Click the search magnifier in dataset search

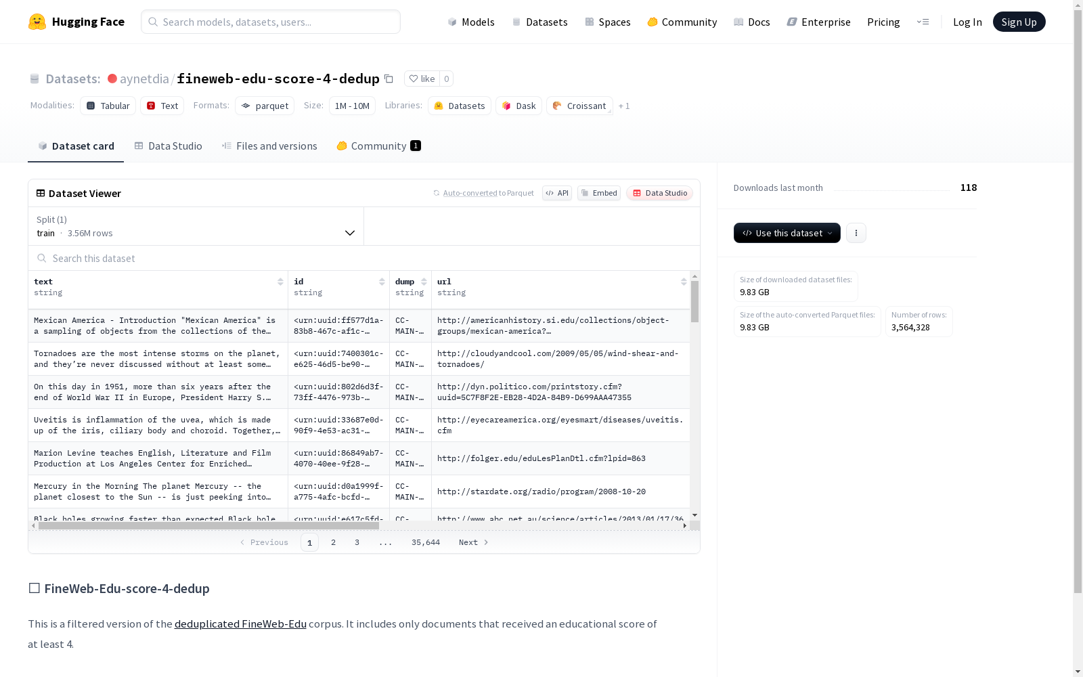42,258
